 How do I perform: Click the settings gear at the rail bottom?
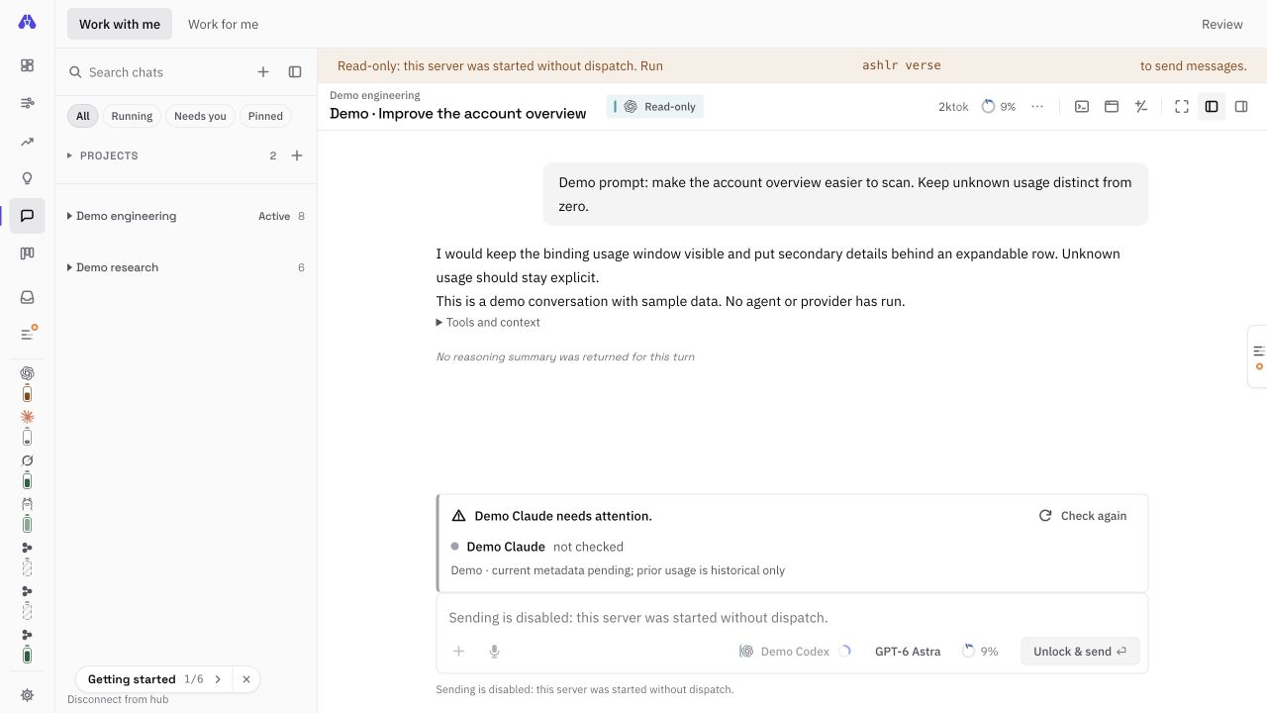27,695
